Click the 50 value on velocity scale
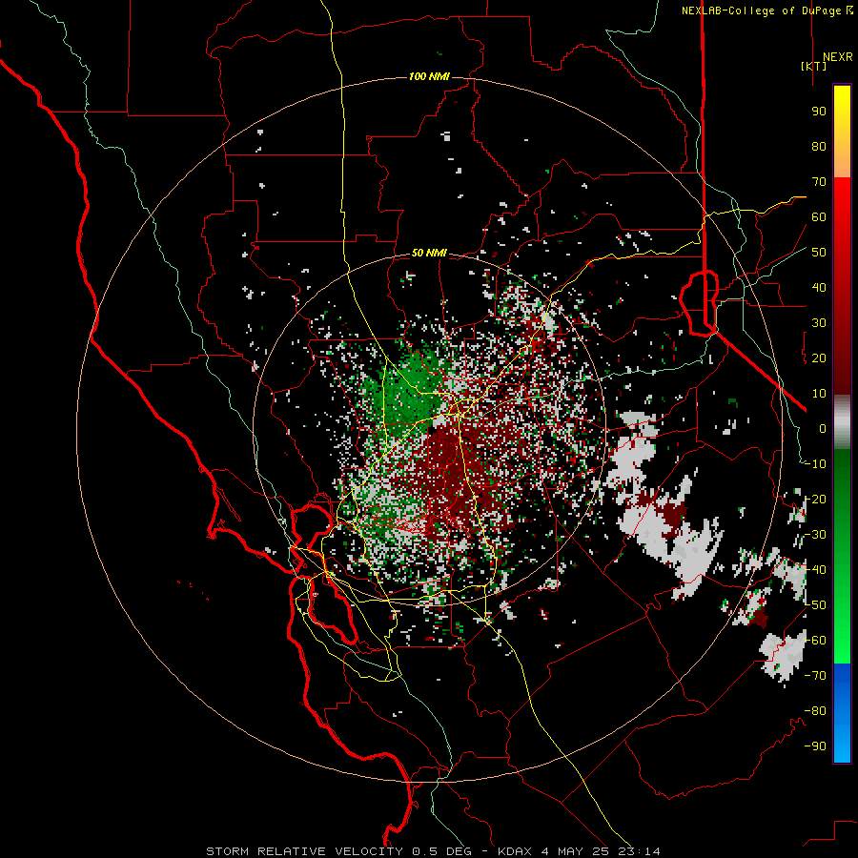Viewport: 858px width, 858px height. pos(819,253)
